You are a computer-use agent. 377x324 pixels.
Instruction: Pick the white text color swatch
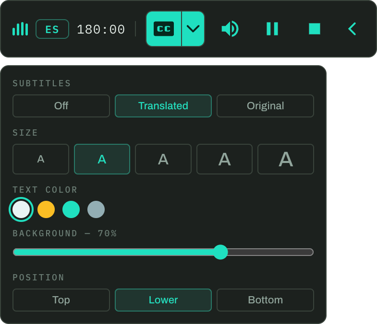(21, 209)
